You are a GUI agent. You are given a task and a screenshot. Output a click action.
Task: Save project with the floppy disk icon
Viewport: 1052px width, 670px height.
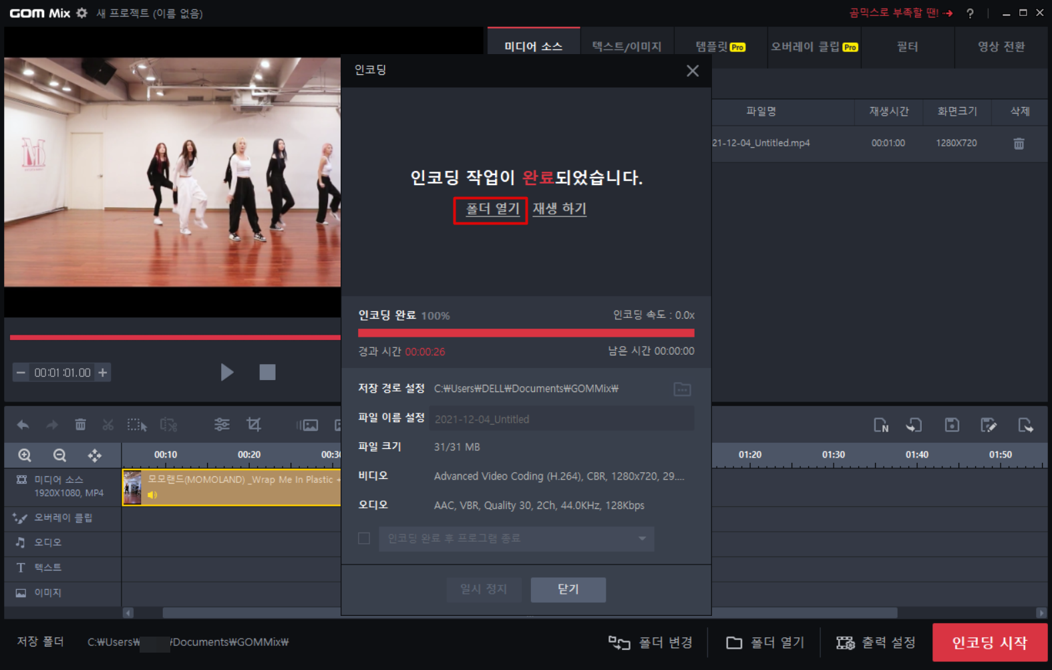[x=952, y=425]
